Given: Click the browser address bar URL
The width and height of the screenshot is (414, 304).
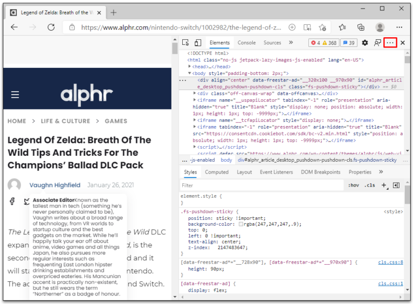Looking at the screenshot, I should click(181, 27).
